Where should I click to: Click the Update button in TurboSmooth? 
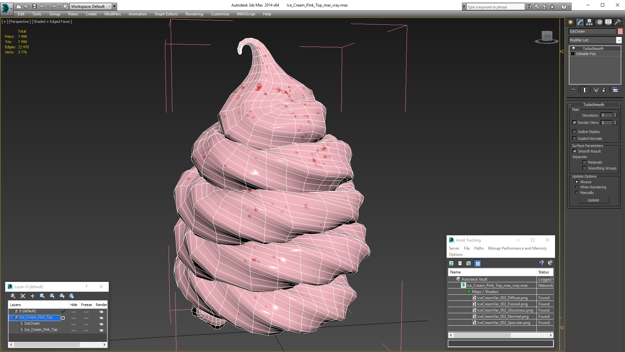pyautogui.click(x=593, y=200)
